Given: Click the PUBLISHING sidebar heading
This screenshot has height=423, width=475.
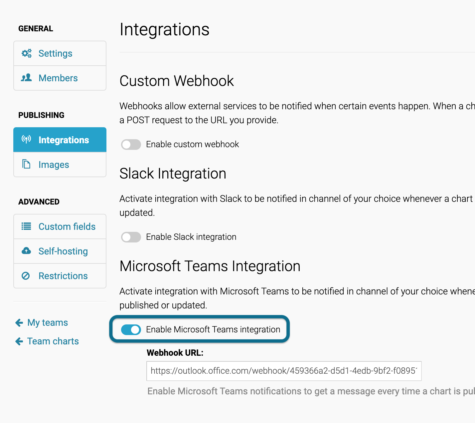Looking at the screenshot, I should (41, 115).
